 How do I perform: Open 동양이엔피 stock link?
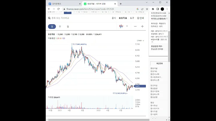(x=155, y=91)
